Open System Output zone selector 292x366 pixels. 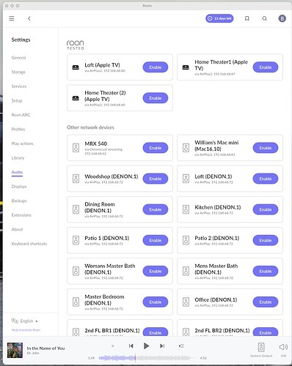coord(261,349)
